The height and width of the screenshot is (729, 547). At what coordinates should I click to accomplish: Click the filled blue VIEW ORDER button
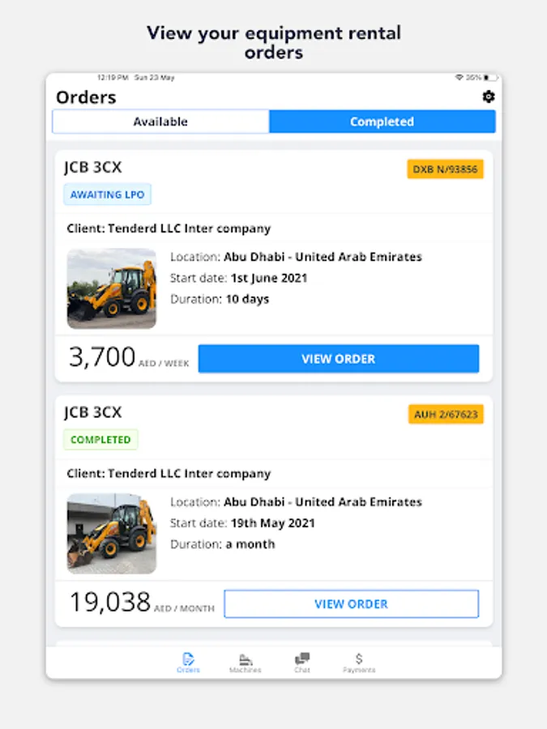pyautogui.click(x=338, y=359)
